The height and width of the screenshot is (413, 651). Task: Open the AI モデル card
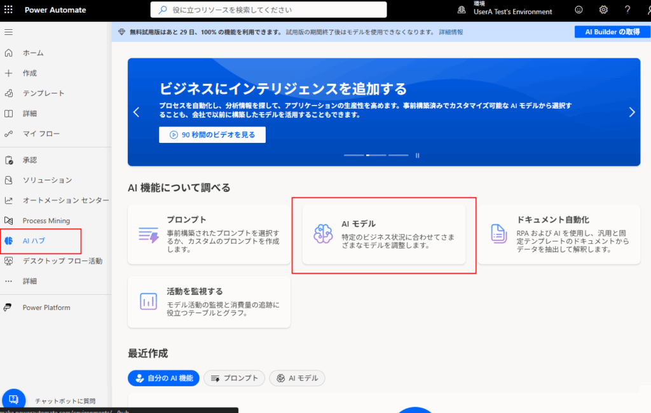[384, 234]
